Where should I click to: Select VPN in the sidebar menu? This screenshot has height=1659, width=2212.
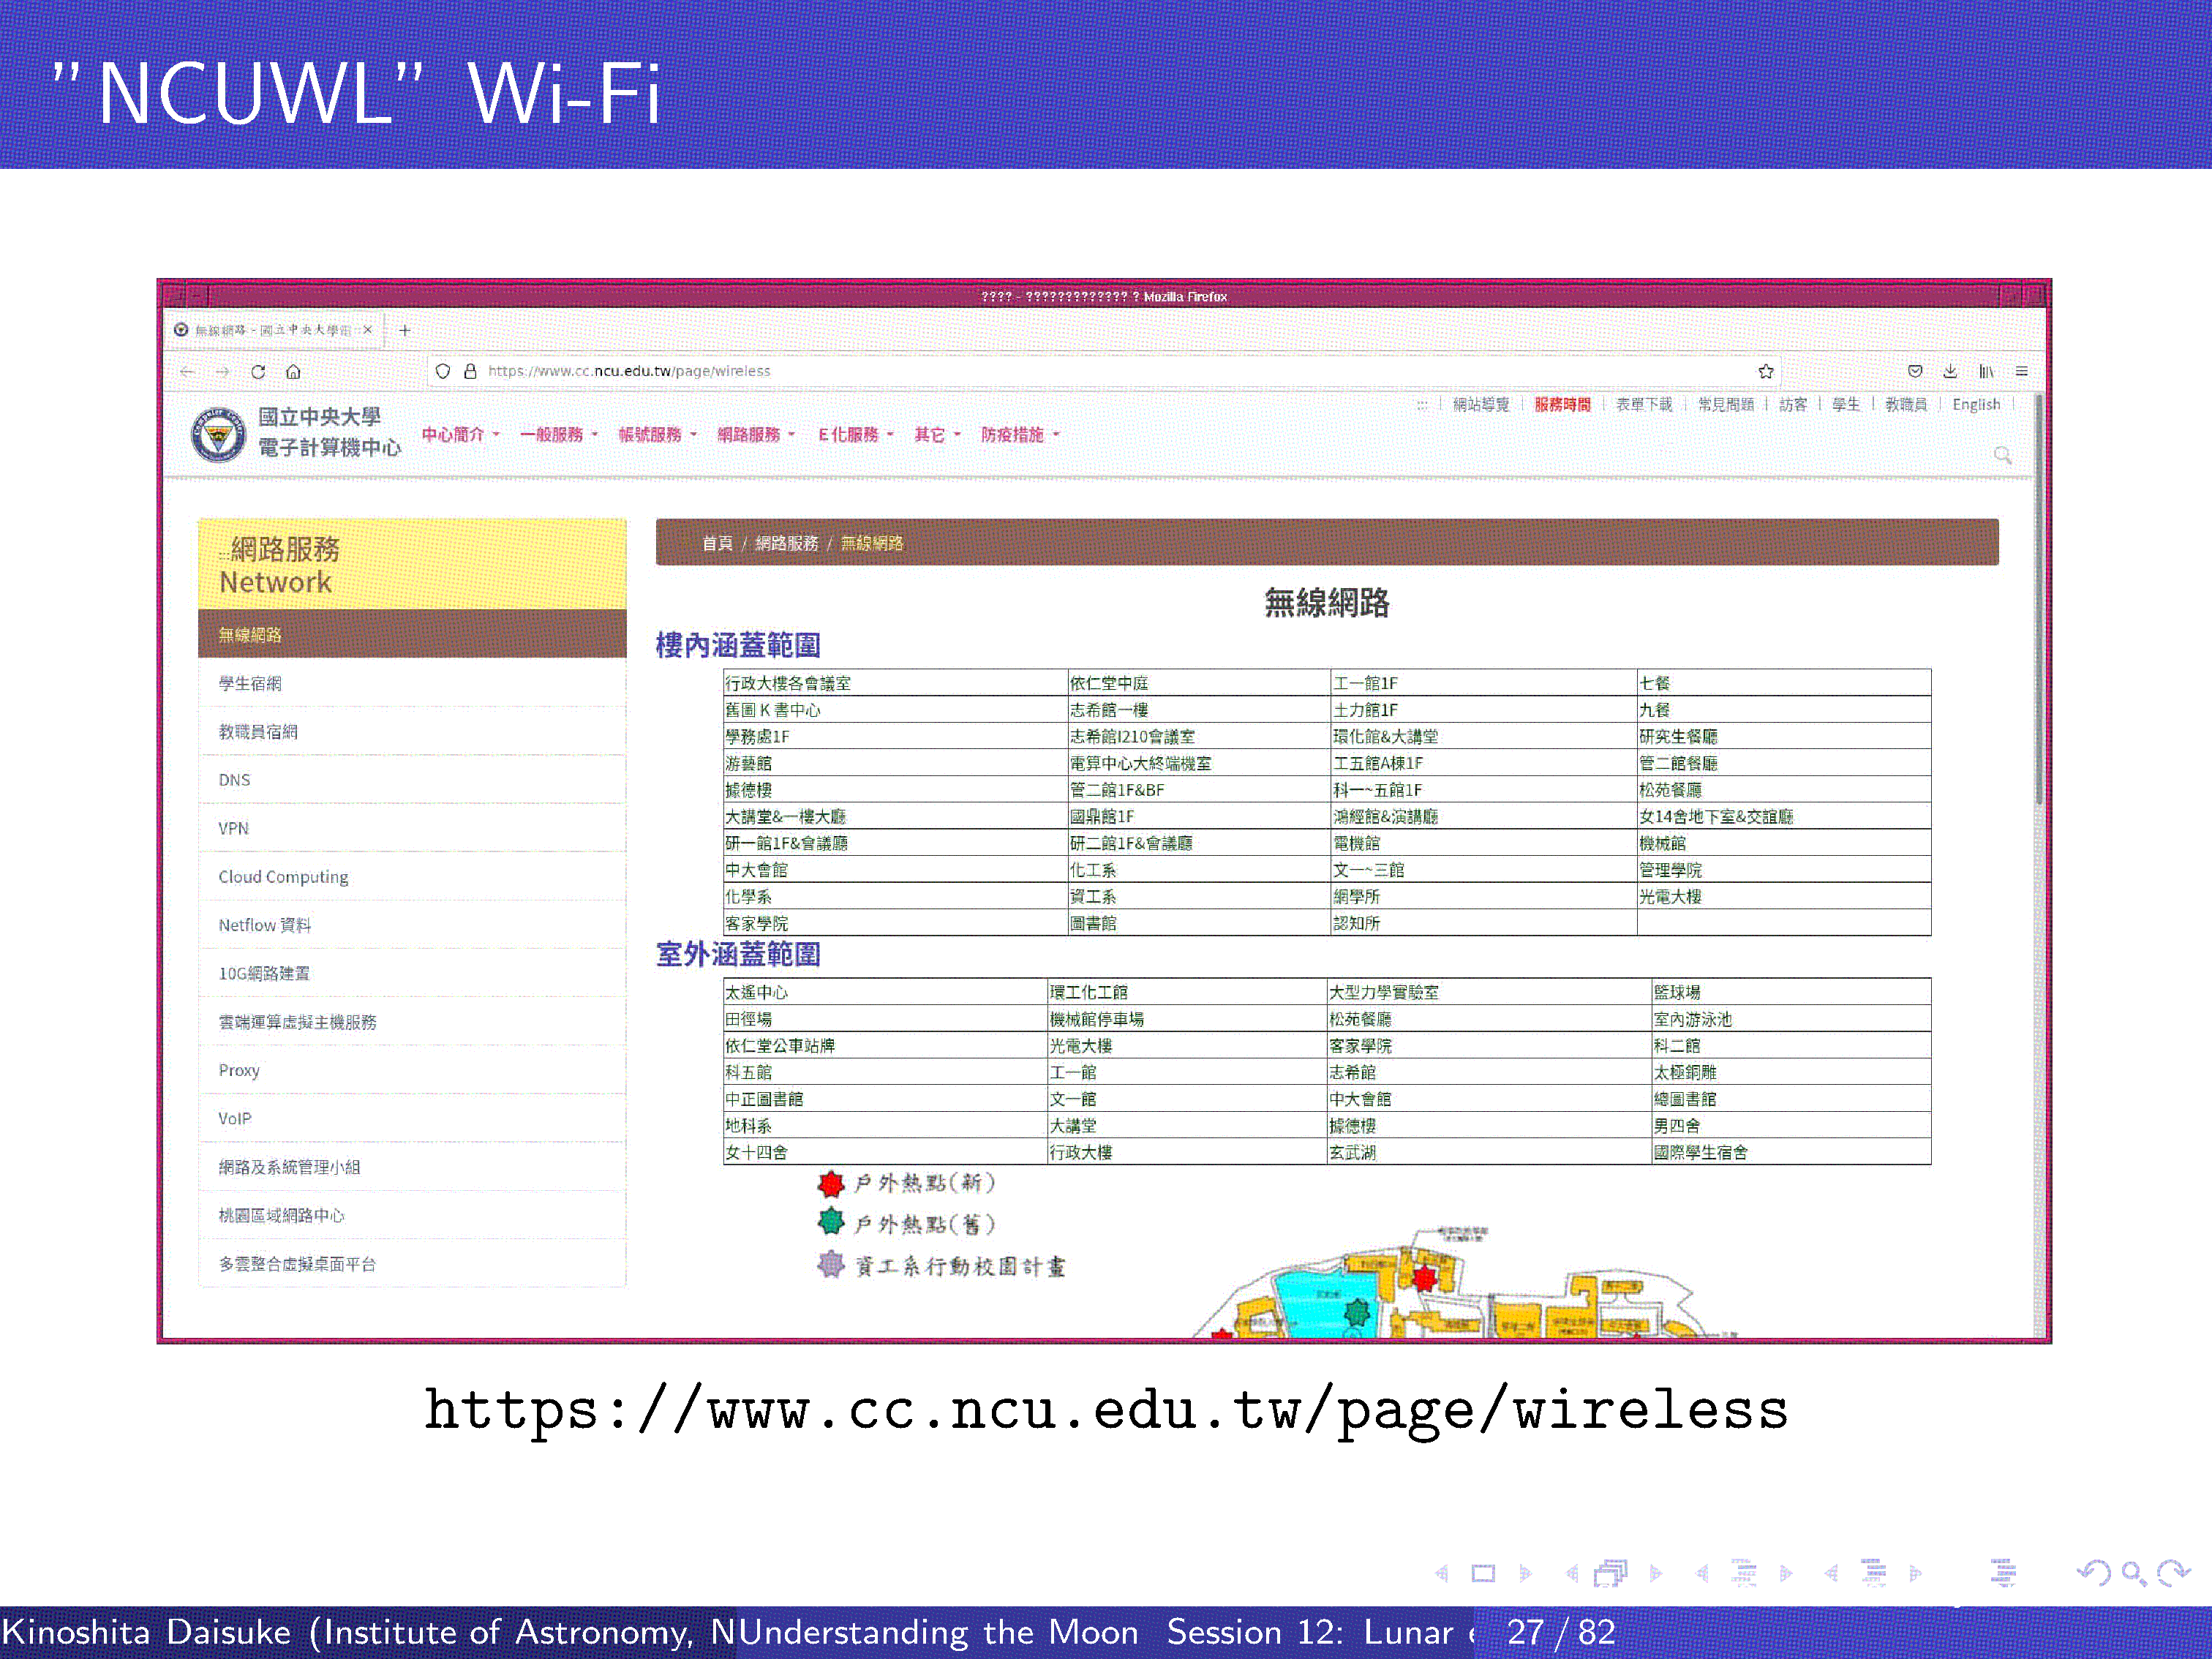(233, 828)
